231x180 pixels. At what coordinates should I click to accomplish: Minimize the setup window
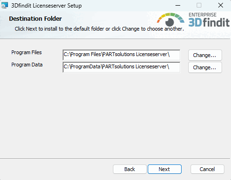pyautogui.click(x=178, y=6)
